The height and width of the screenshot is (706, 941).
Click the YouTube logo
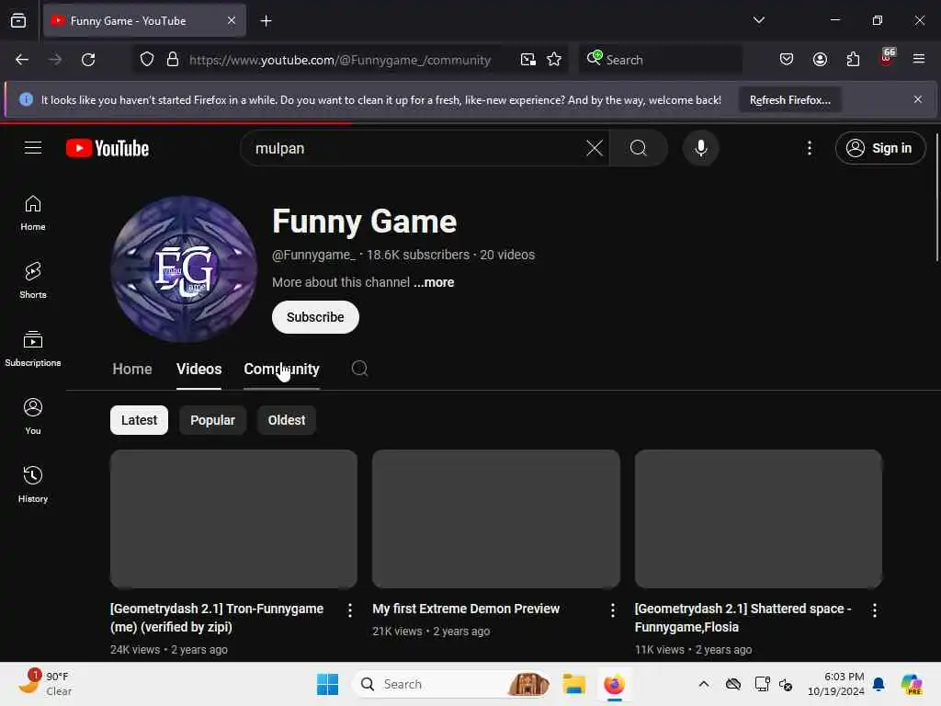108,148
